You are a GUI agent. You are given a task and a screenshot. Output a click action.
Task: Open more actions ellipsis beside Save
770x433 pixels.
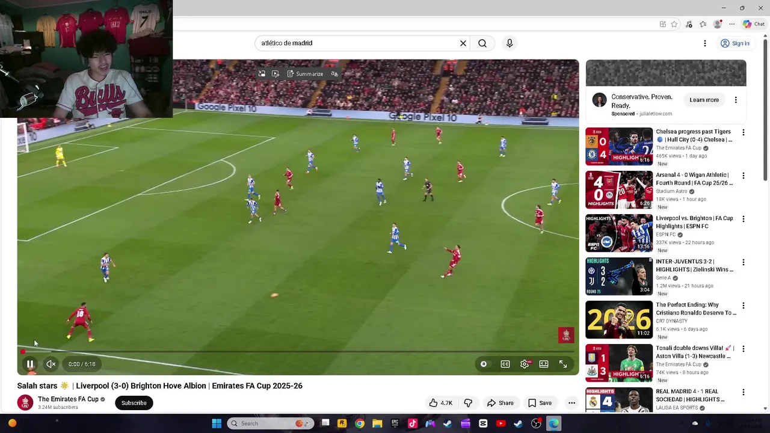pyautogui.click(x=571, y=403)
